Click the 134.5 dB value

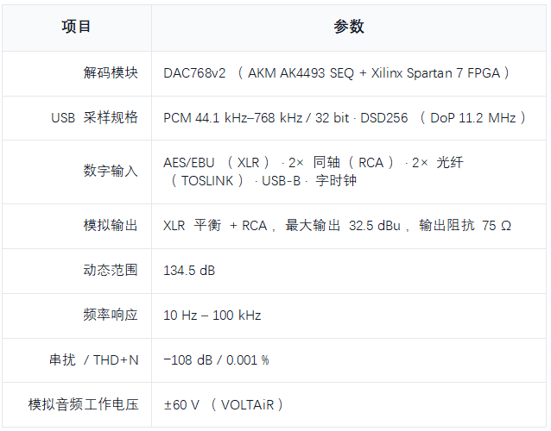pos(189,271)
